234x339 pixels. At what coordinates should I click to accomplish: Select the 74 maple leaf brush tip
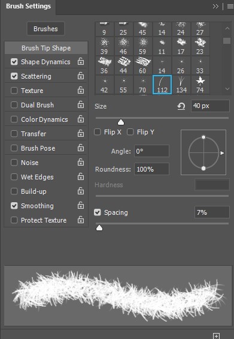(x=200, y=85)
